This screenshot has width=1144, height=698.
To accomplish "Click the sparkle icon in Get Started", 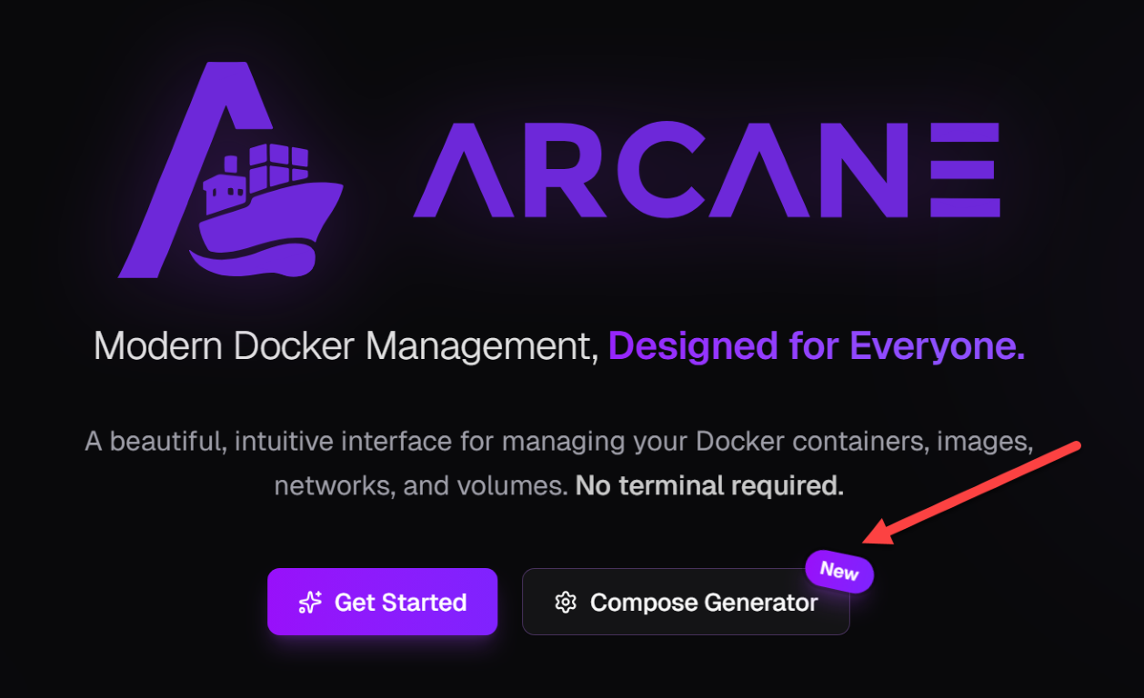I will tap(310, 602).
